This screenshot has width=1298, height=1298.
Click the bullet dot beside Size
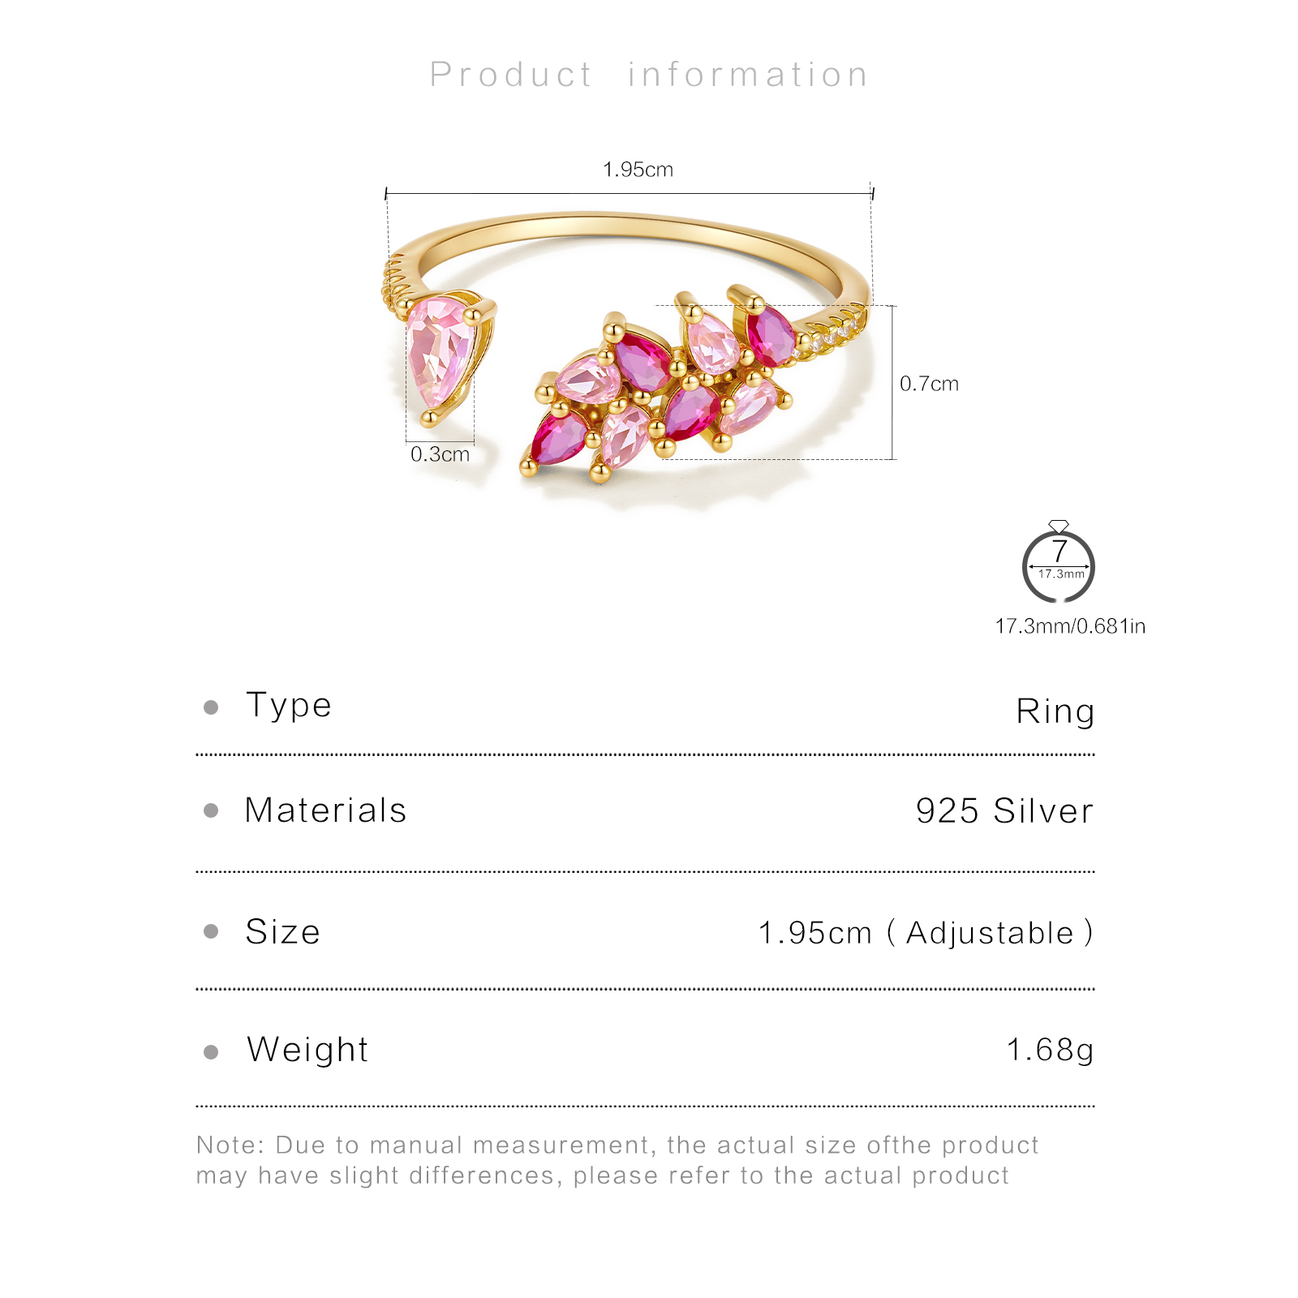tap(211, 931)
